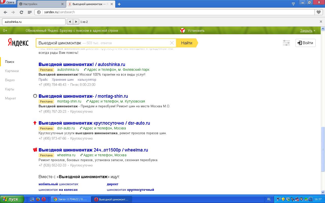Click the find-in-page field with autoshinka.ru
The width and height of the screenshot is (325, 203).
[x=34, y=22]
